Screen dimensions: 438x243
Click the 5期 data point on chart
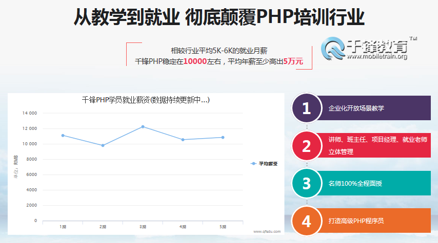[223, 137]
